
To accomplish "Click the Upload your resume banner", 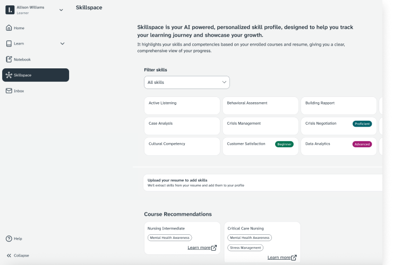I will [x=262, y=183].
